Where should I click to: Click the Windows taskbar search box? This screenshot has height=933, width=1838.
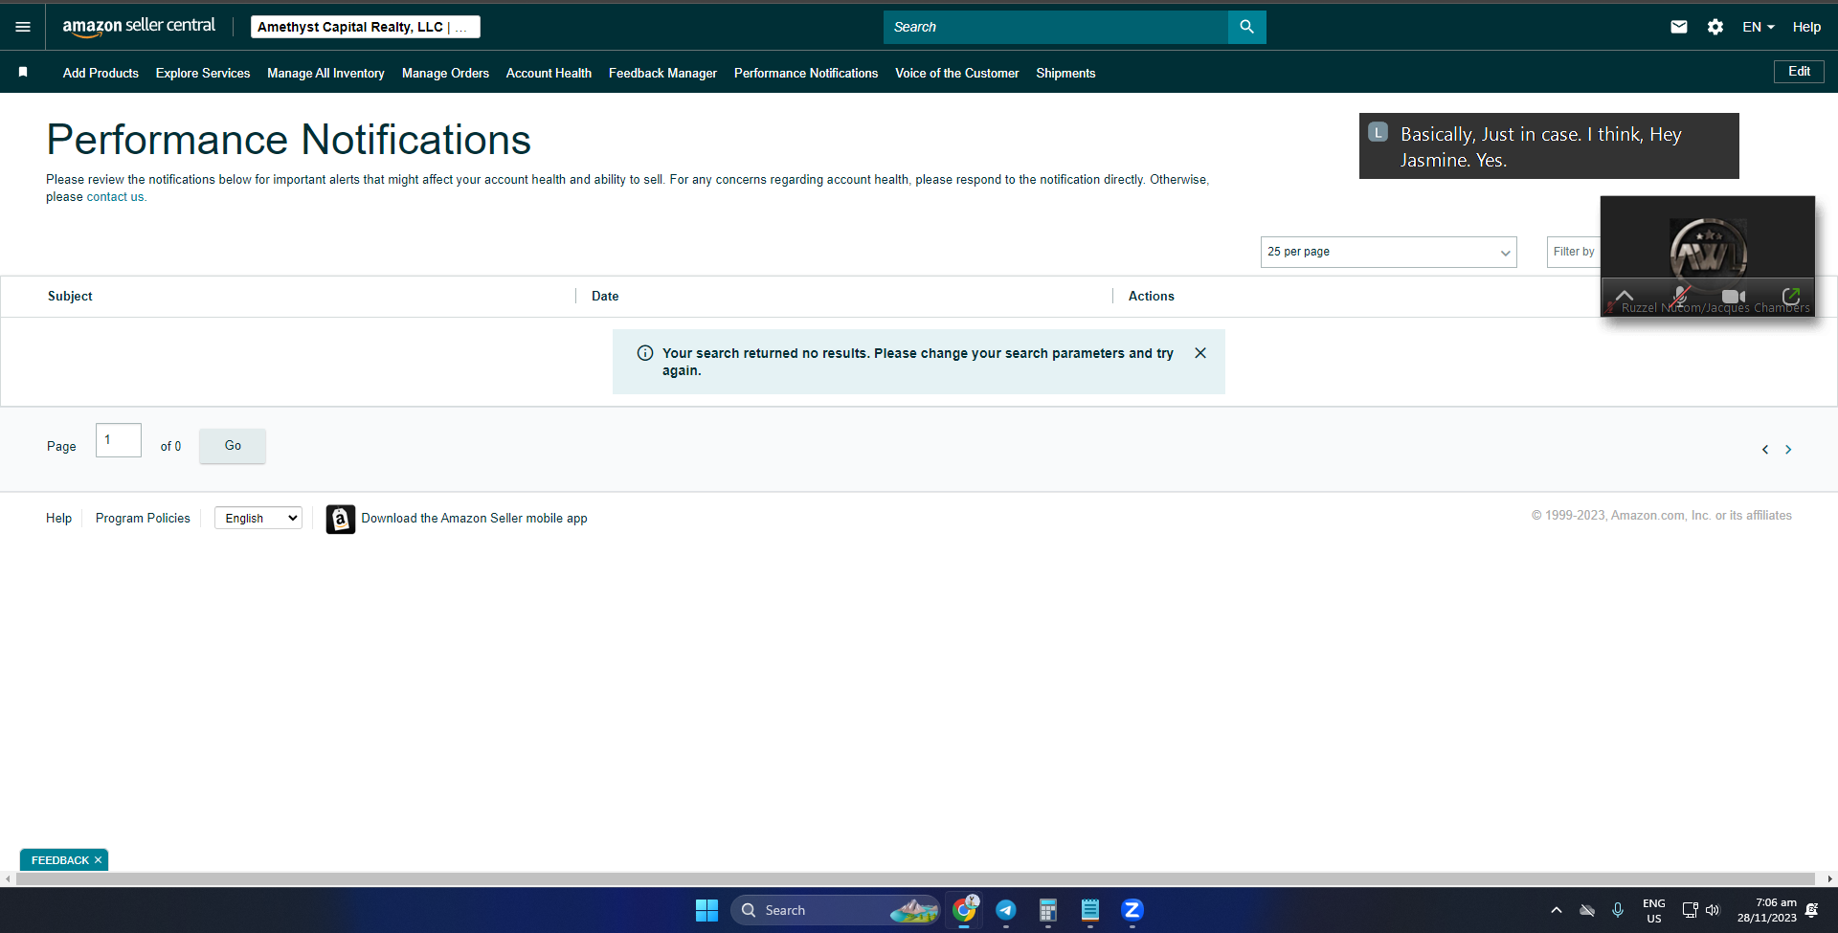click(836, 910)
